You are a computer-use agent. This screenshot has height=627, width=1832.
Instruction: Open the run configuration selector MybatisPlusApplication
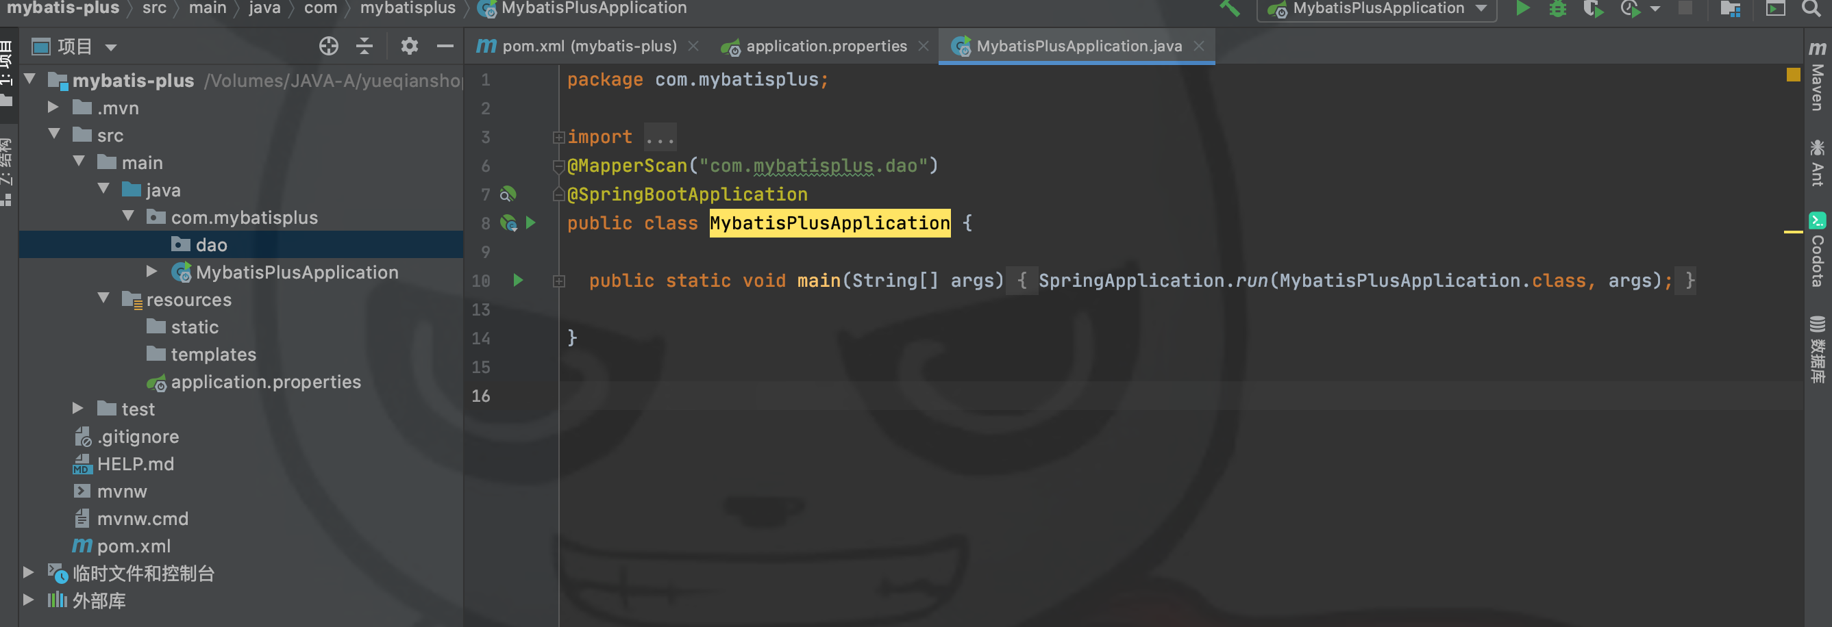tap(1376, 8)
